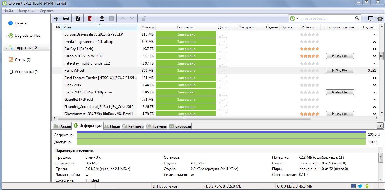
Task: Click the monitor Remote icon in toolbar
Action: coord(370,18)
